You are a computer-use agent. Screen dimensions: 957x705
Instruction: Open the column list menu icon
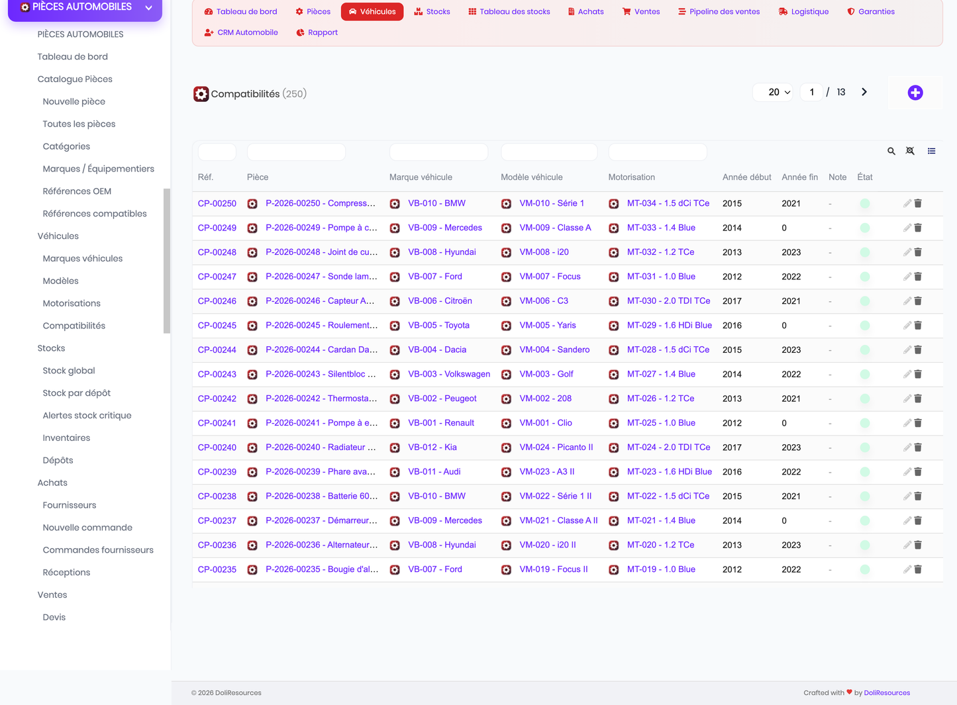click(932, 151)
